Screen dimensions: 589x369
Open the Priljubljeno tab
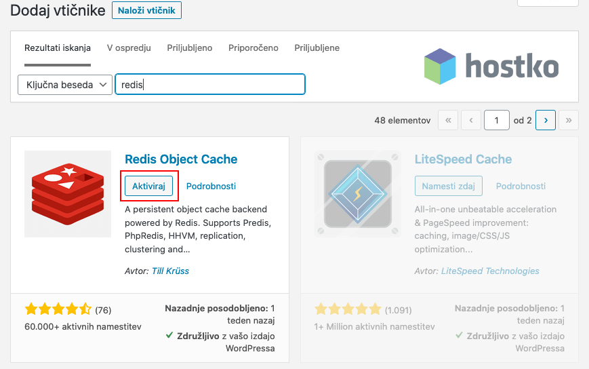190,48
